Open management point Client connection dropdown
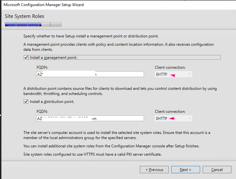Screen dimensions: 236x179 (173, 74)
